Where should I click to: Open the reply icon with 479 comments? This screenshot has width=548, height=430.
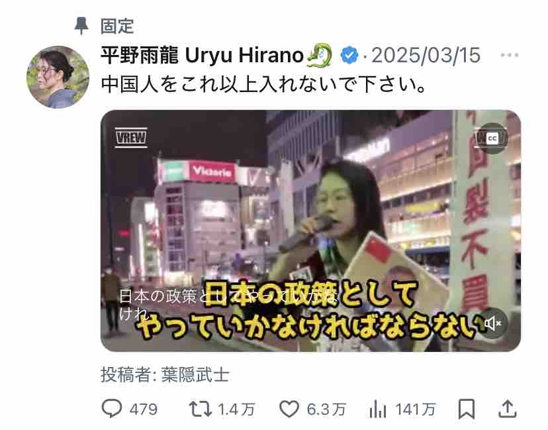coord(112,409)
